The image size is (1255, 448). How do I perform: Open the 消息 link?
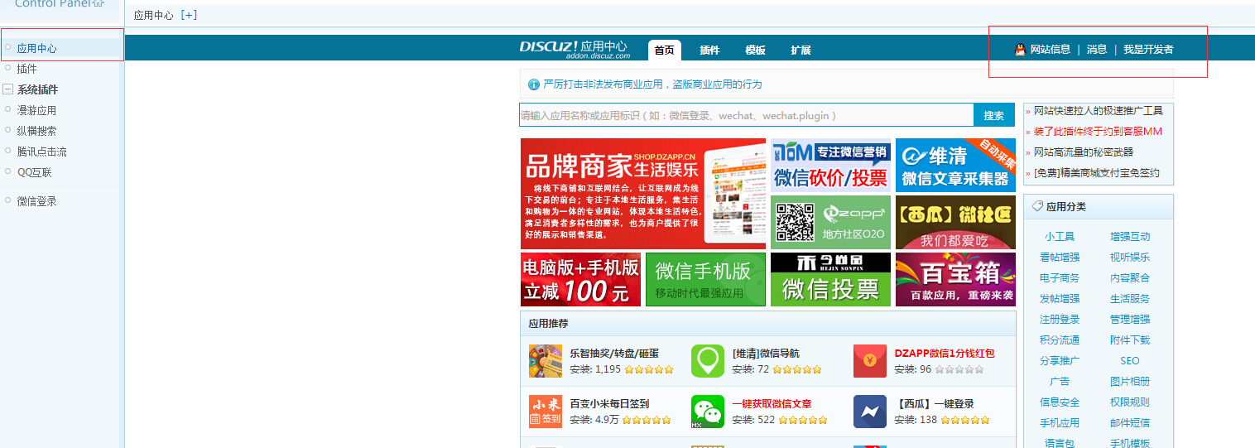coord(1097,50)
